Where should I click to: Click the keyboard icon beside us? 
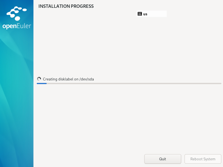140,14
